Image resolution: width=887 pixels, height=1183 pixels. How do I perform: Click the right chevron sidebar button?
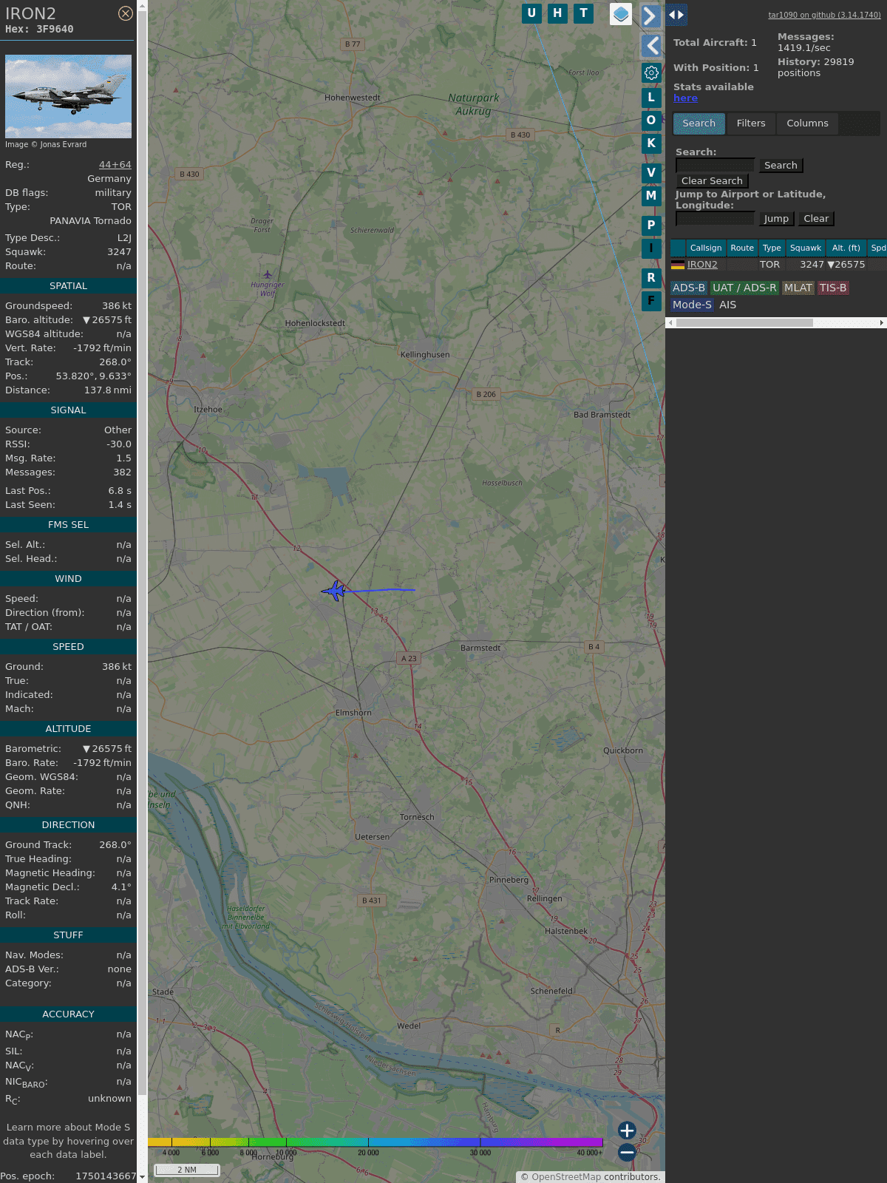(650, 16)
